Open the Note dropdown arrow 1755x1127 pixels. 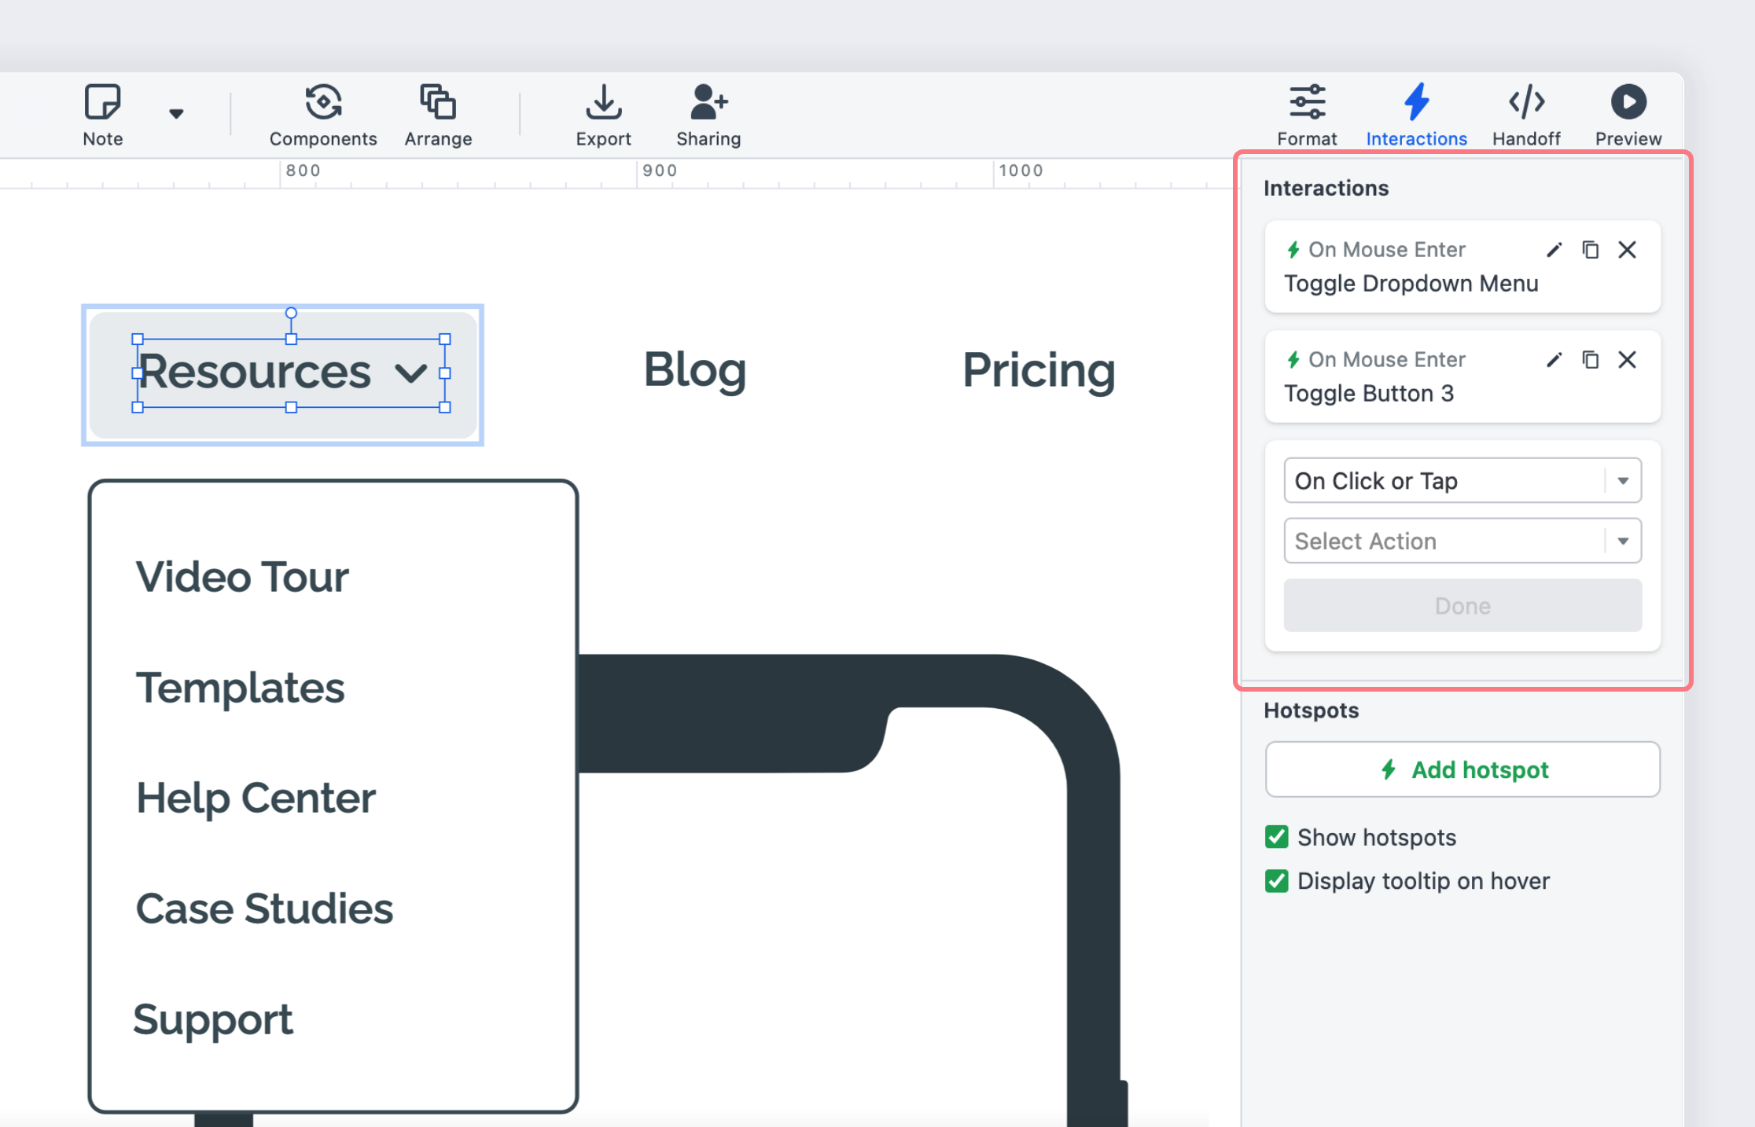click(176, 114)
